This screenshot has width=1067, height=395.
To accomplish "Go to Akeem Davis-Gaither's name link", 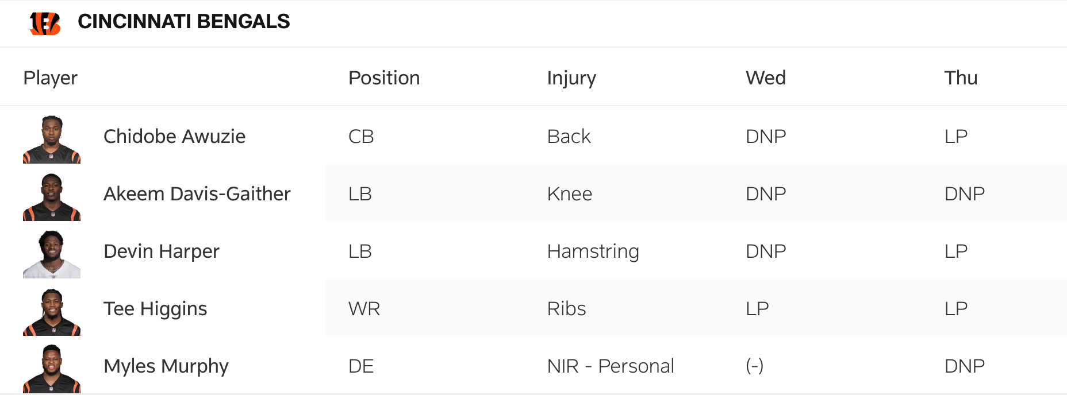I will pos(197,194).
